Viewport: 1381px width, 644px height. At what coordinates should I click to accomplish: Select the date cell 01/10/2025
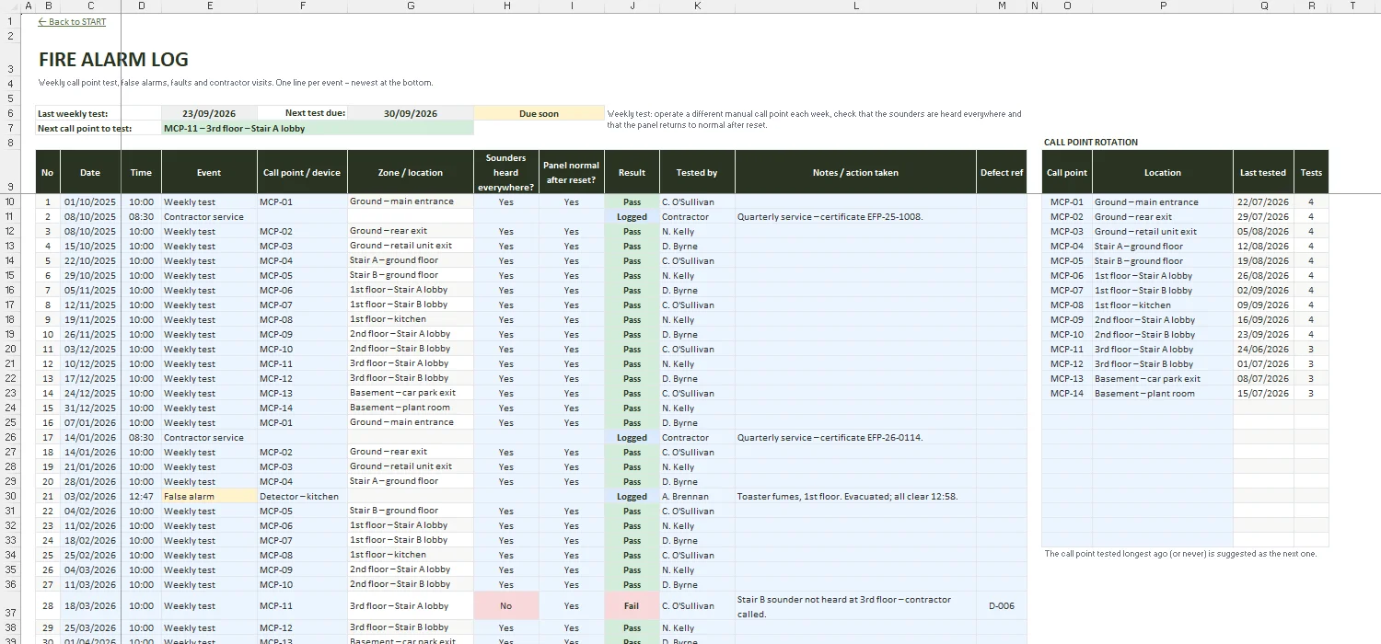pos(90,201)
